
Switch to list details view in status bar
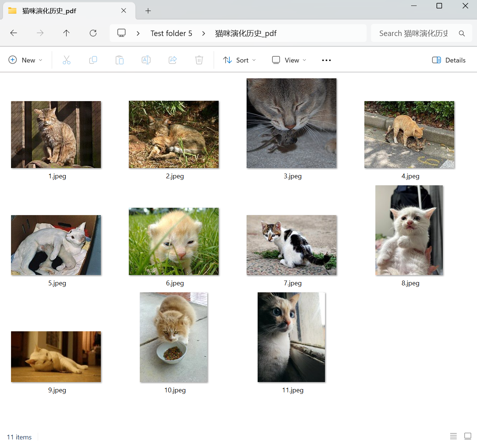[453, 436]
